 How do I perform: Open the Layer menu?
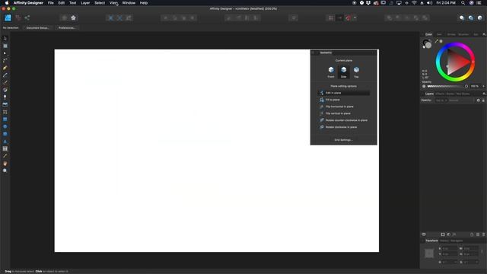(85, 3)
